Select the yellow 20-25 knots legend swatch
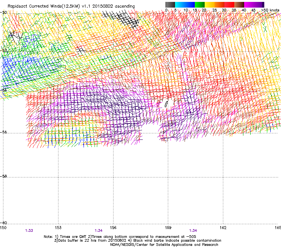The width and height of the screenshot is (281, 247). point(210,5)
